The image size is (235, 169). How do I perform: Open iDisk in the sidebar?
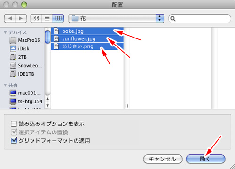(x=20, y=49)
